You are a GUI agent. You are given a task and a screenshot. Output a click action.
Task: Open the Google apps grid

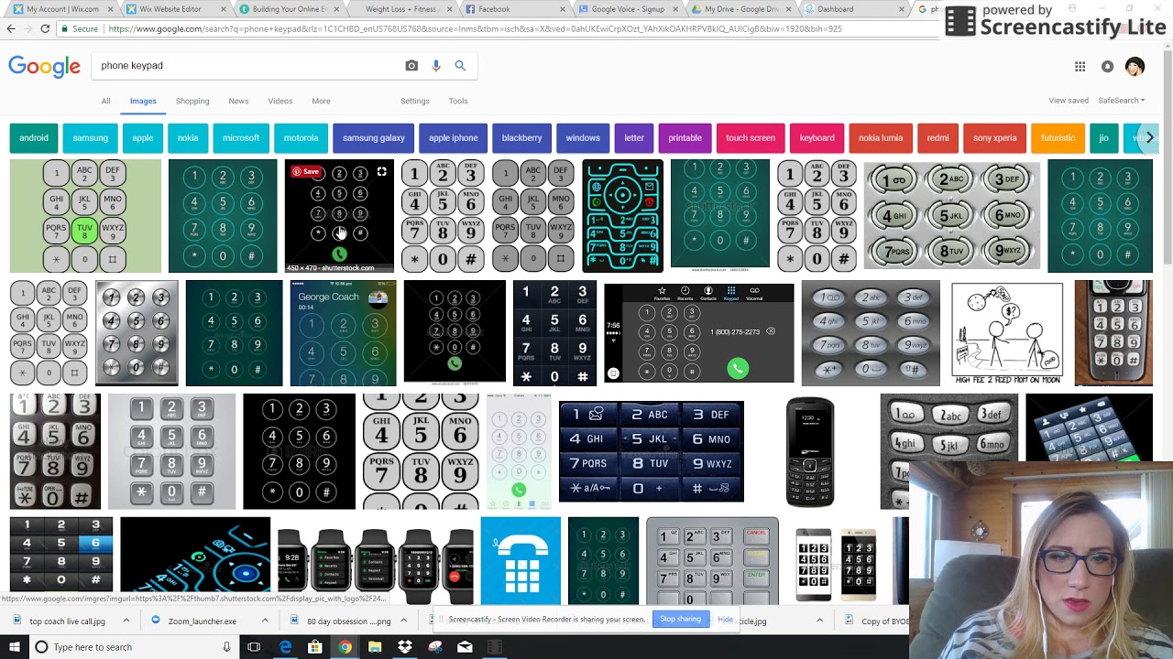point(1080,67)
